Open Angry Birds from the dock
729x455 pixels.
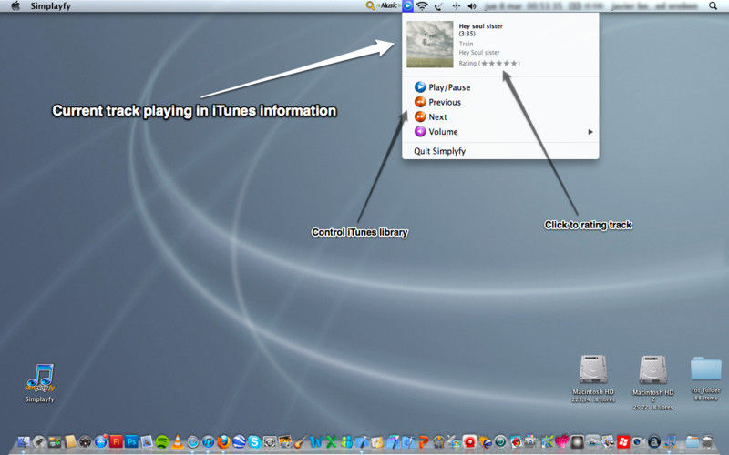(516, 442)
